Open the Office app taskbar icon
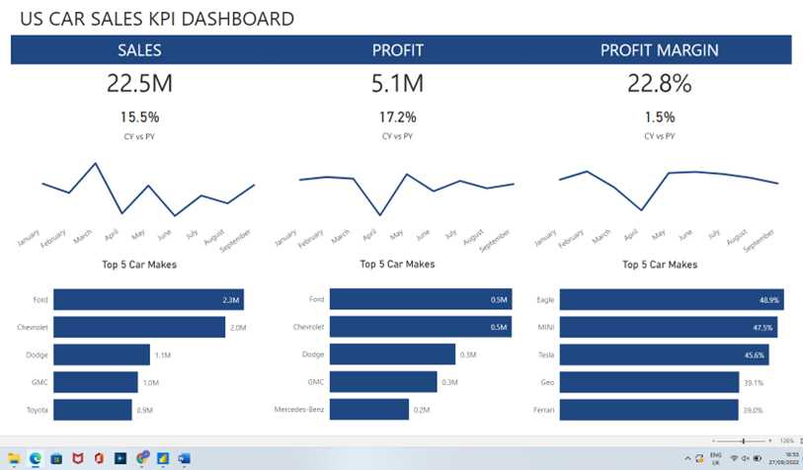Viewport: 803px width, 470px height. click(x=99, y=458)
